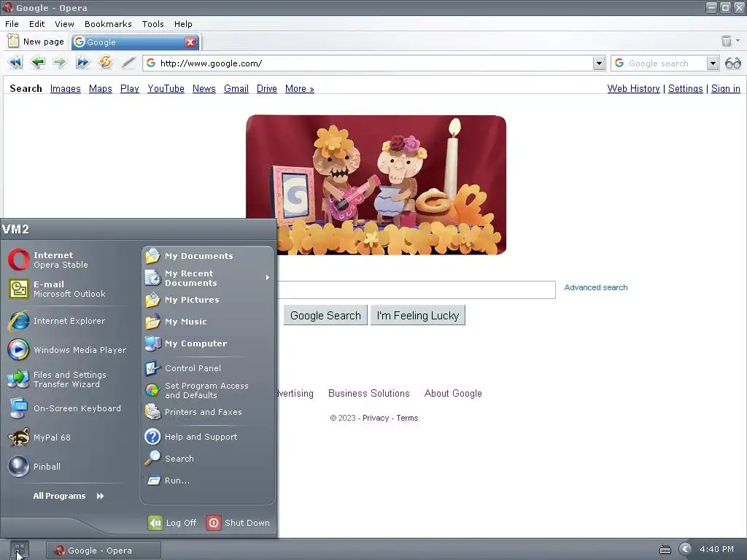Open Printers and Faxes

[208, 413]
